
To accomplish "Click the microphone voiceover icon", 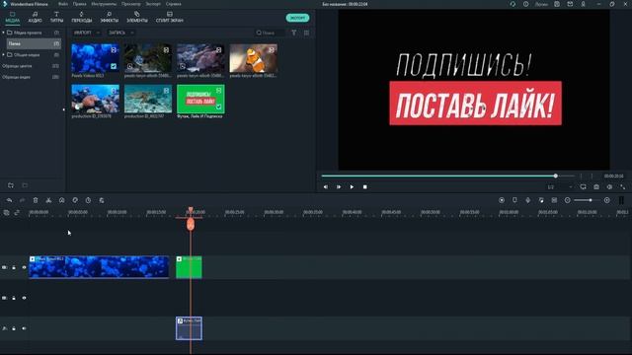I will click(x=527, y=200).
